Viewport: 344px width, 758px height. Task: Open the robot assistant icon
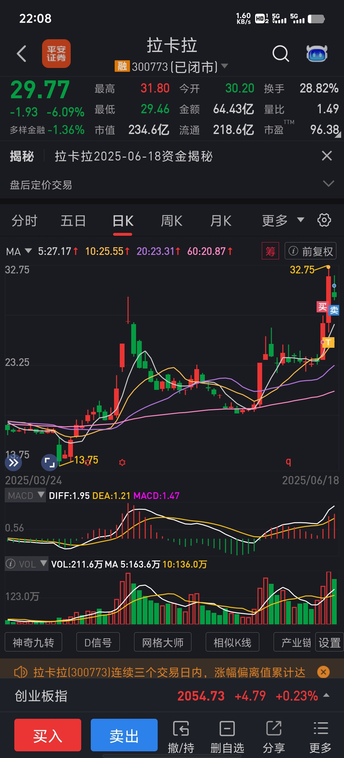(x=317, y=53)
